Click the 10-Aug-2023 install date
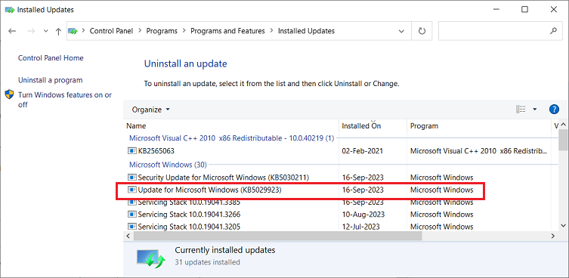The width and height of the screenshot is (569, 278). pos(363,215)
